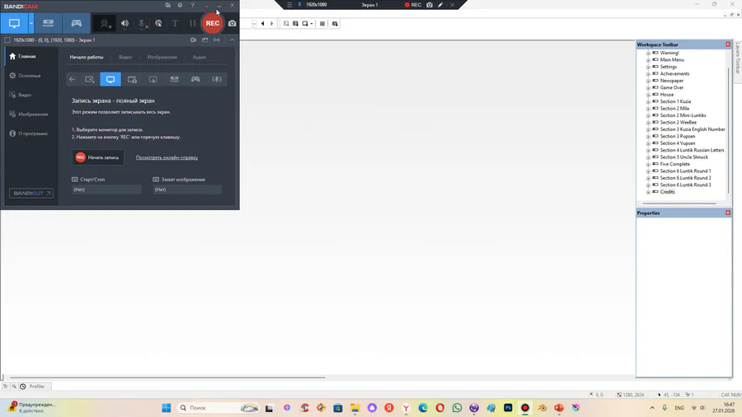Screen dimensions: 742x417
Task: Select Section 5 Uncle Shnuck in tree
Action: point(683,157)
